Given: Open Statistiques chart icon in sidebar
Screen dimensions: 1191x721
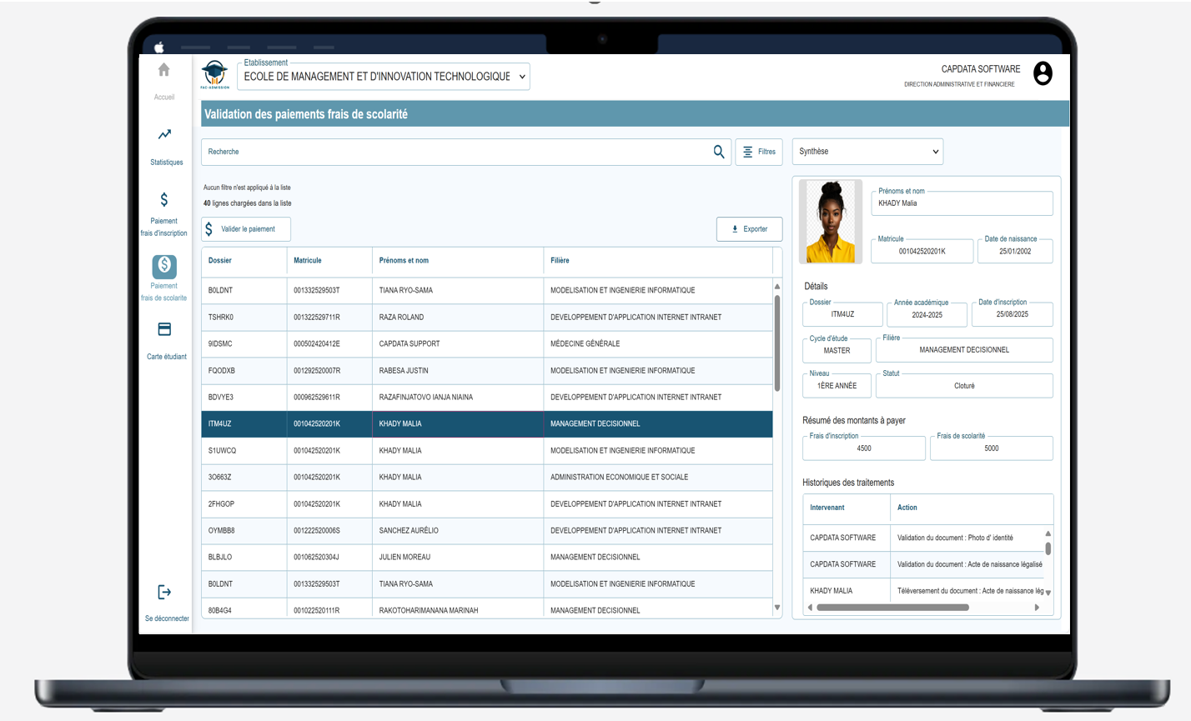Looking at the screenshot, I should 164,135.
